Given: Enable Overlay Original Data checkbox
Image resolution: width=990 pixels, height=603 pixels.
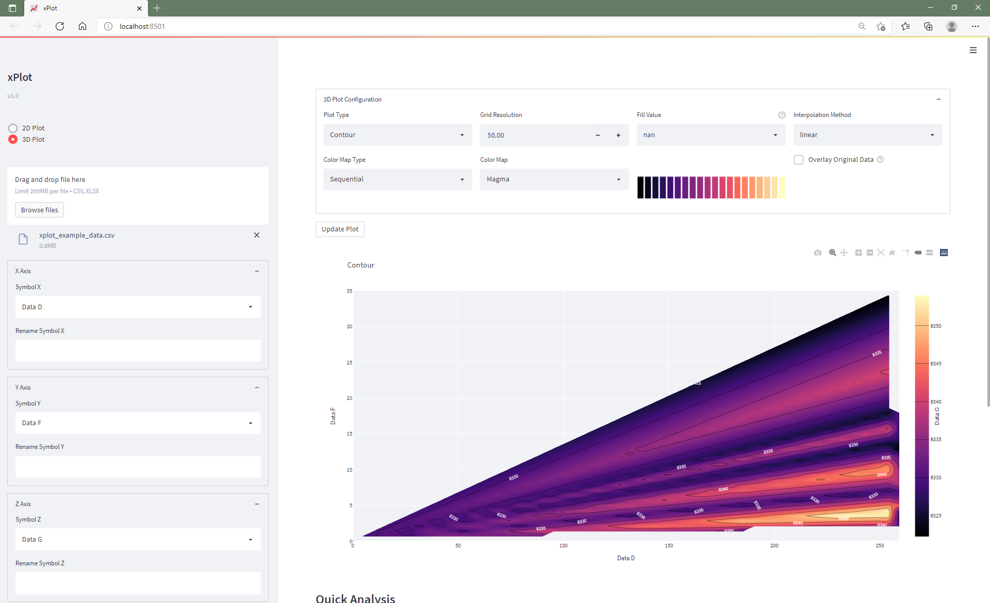Looking at the screenshot, I should (x=799, y=160).
